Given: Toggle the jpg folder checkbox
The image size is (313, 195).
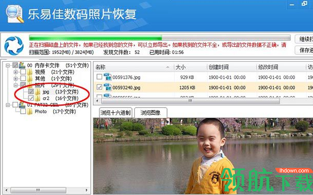Looking at the screenshot, I should point(31,92).
